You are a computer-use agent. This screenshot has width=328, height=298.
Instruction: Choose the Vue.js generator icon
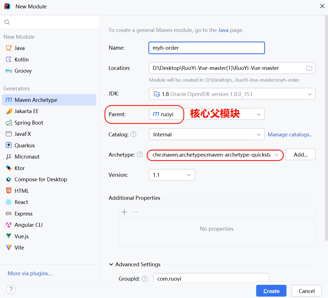[9, 236]
